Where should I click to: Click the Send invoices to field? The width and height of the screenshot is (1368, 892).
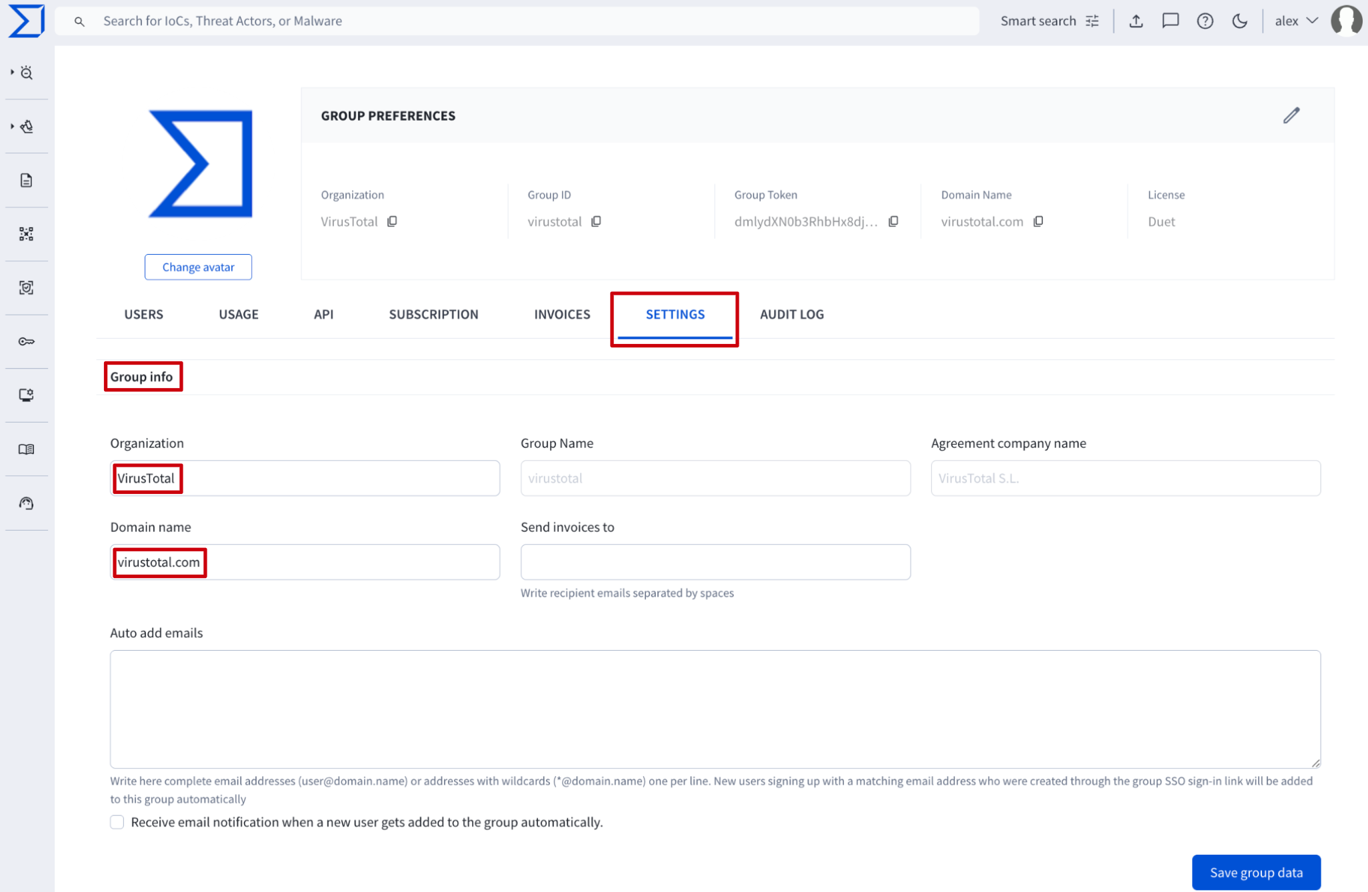coord(715,562)
